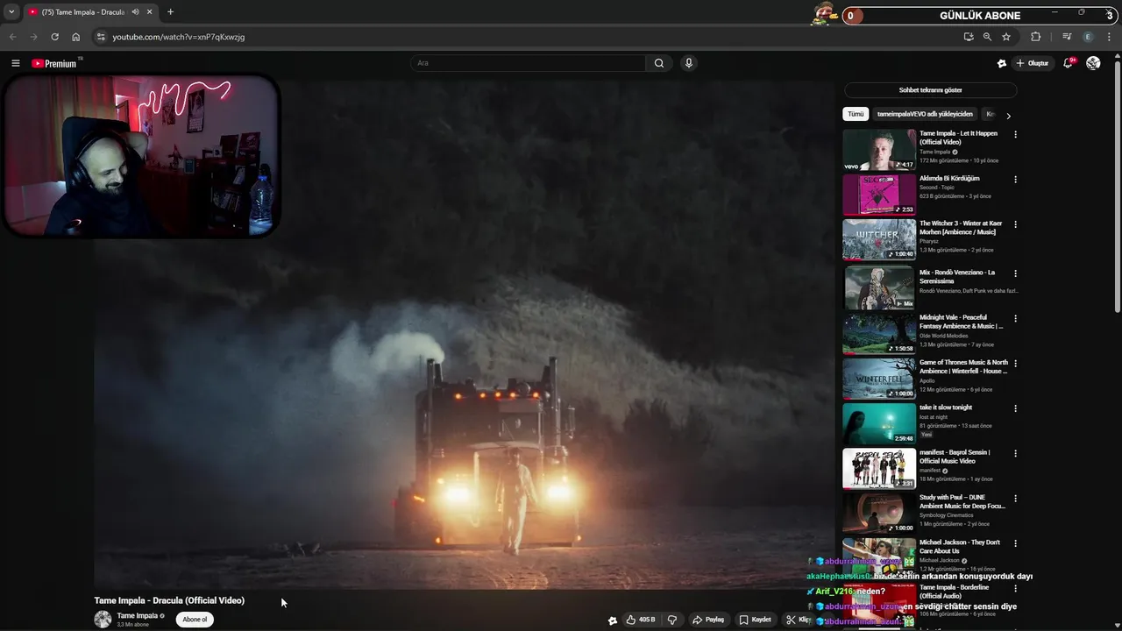Open tab search dropdown arrow
This screenshot has height=631, width=1122.
tap(11, 12)
